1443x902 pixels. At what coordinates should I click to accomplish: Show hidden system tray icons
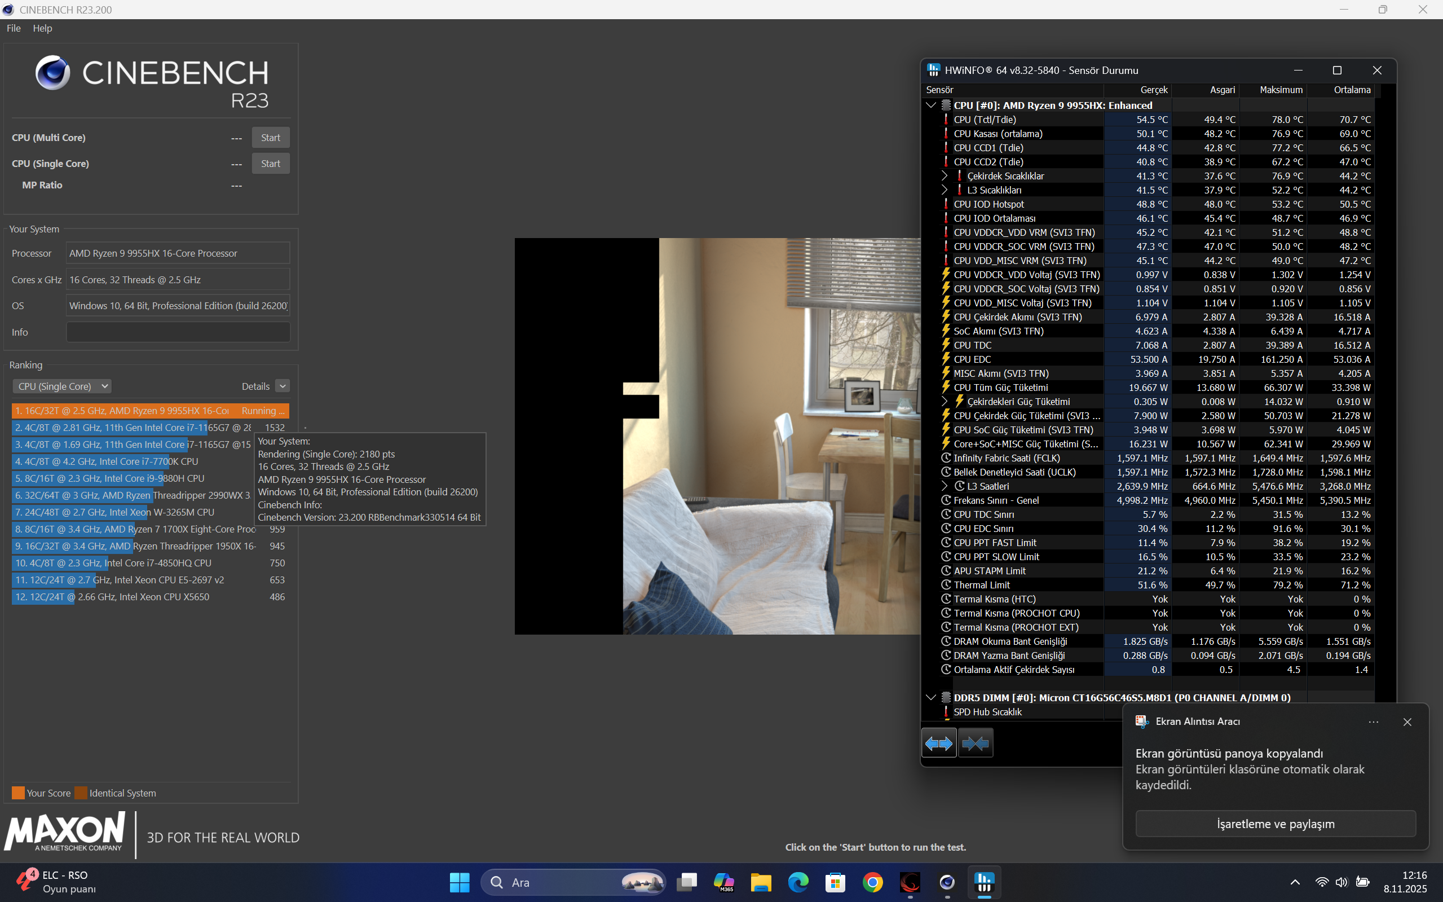click(x=1295, y=882)
